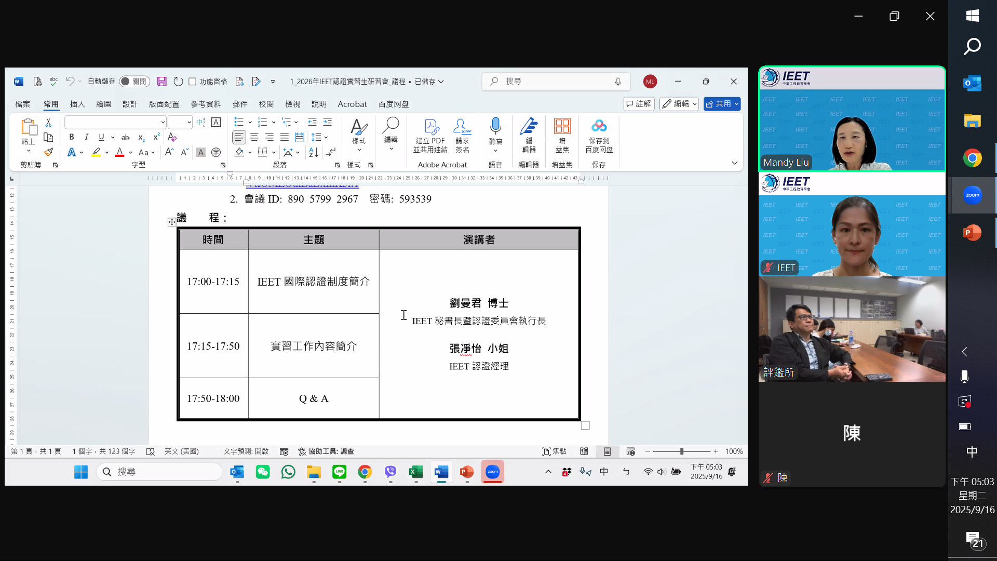Click the Share button

click(719, 104)
